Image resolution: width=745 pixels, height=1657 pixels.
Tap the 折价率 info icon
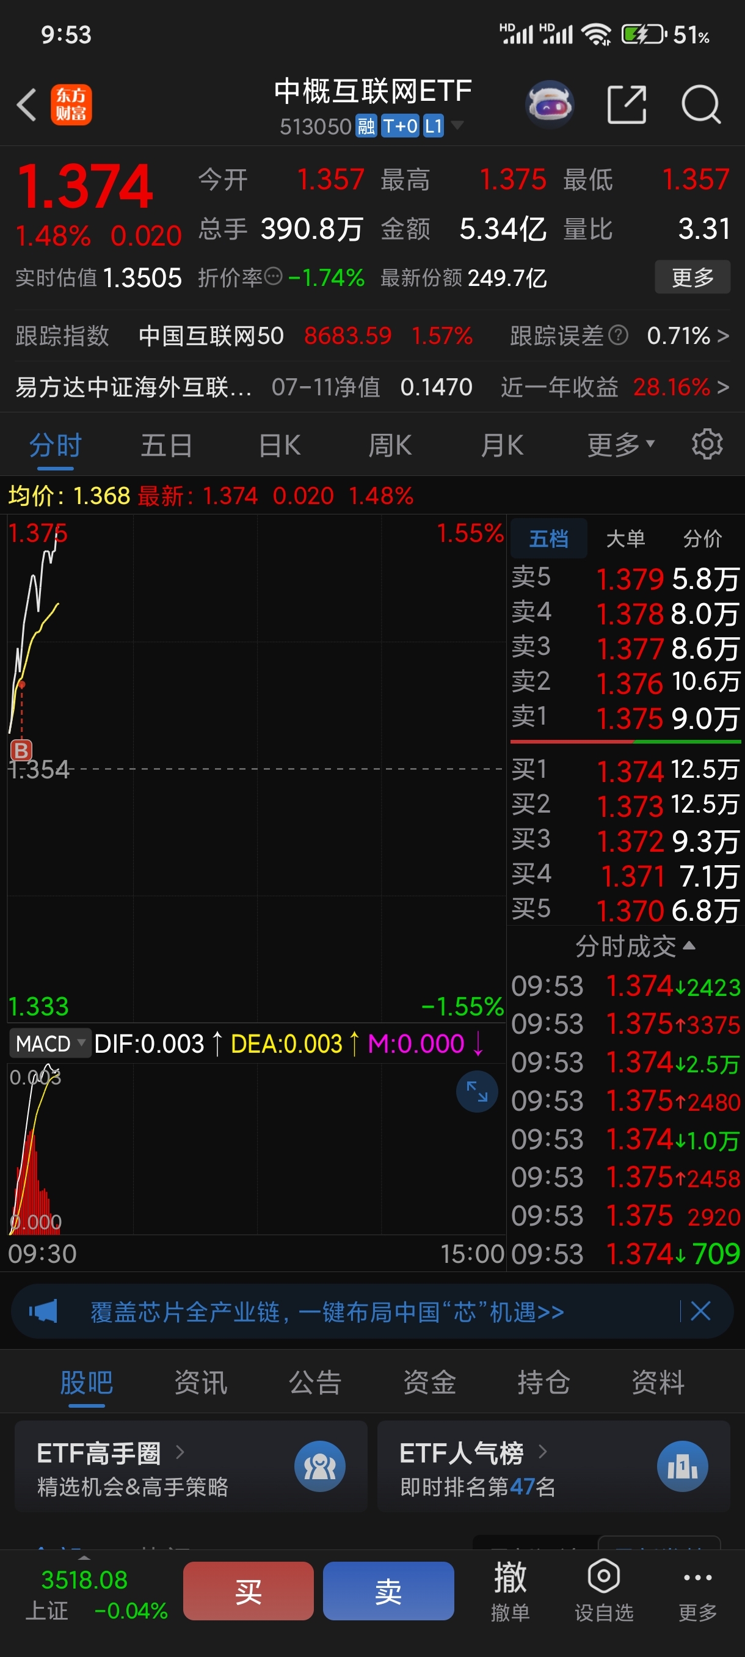[273, 277]
